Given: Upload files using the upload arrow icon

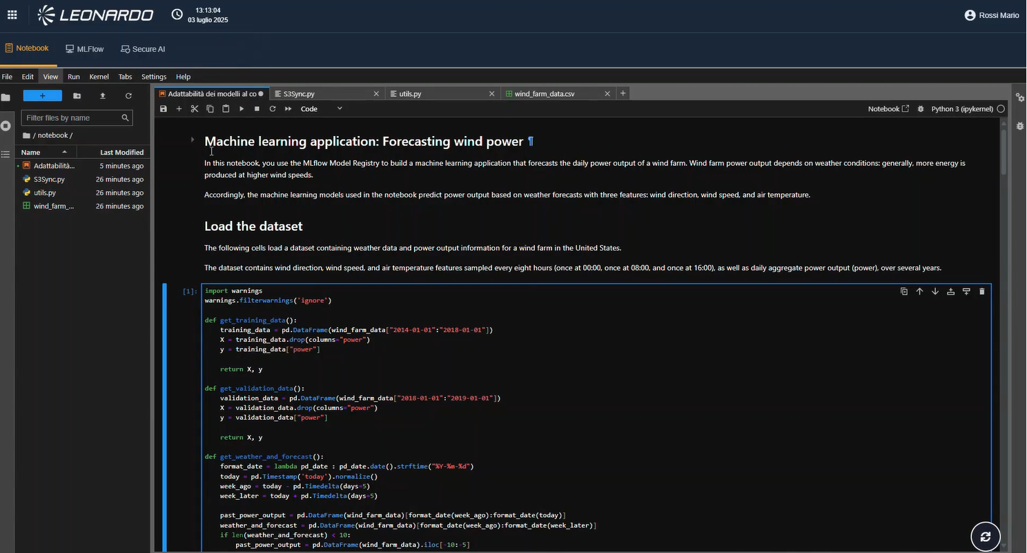Looking at the screenshot, I should click(x=103, y=96).
